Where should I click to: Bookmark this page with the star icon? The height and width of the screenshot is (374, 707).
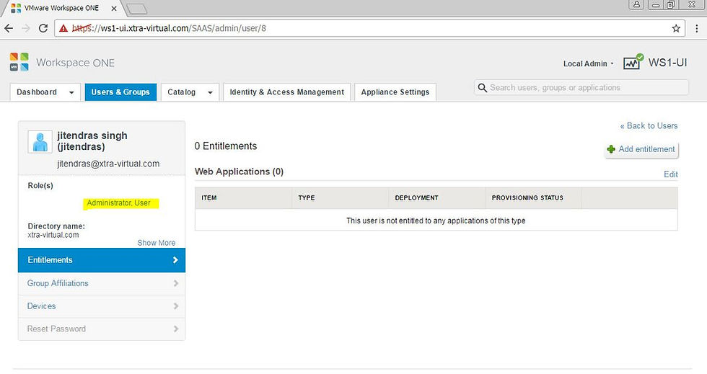pos(676,28)
